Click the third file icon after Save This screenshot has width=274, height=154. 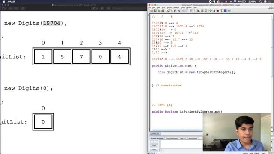click(159, 11)
